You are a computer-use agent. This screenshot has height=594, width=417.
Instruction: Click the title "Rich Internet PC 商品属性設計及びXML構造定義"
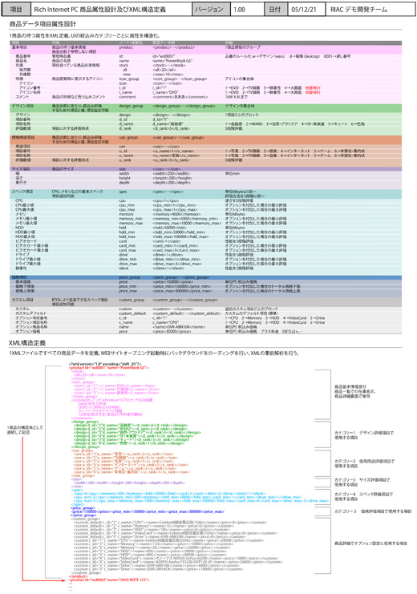coord(99,9)
